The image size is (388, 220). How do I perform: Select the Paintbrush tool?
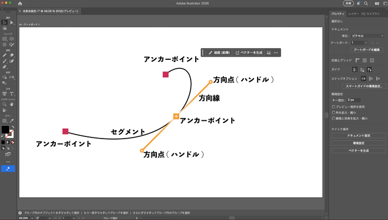4,61
